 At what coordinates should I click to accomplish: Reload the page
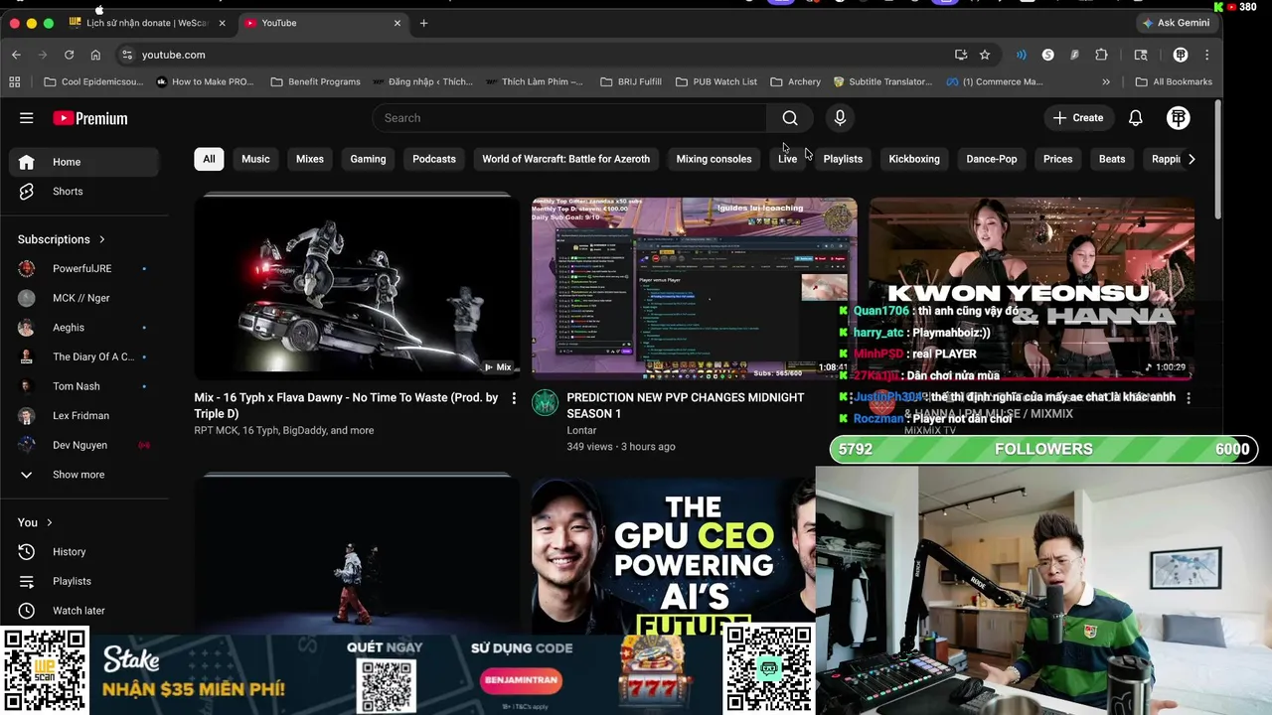click(x=69, y=55)
